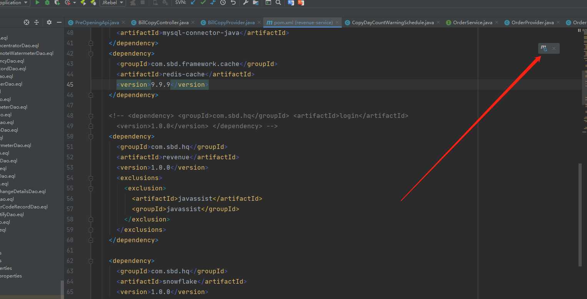Collapse the dependency starting at line 62
587x299 pixels.
[x=91, y=261]
